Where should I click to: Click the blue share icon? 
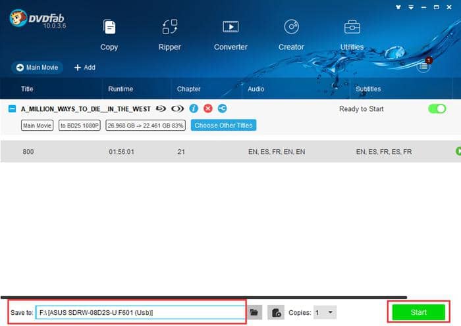pos(223,108)
